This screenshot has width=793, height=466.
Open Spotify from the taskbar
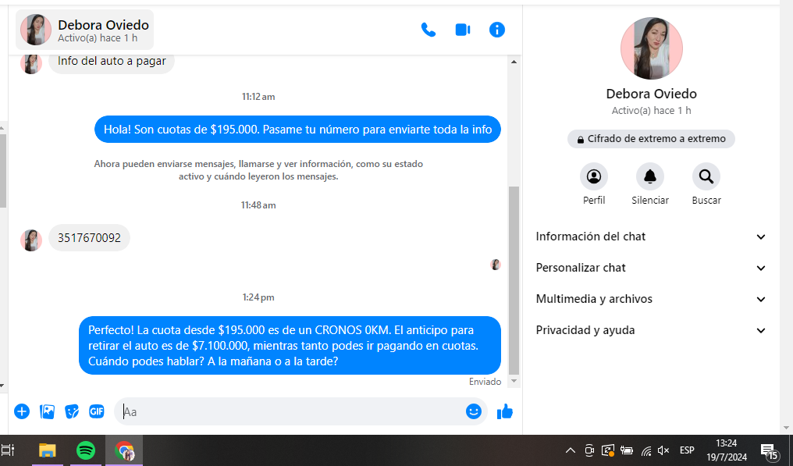point(86,450)
